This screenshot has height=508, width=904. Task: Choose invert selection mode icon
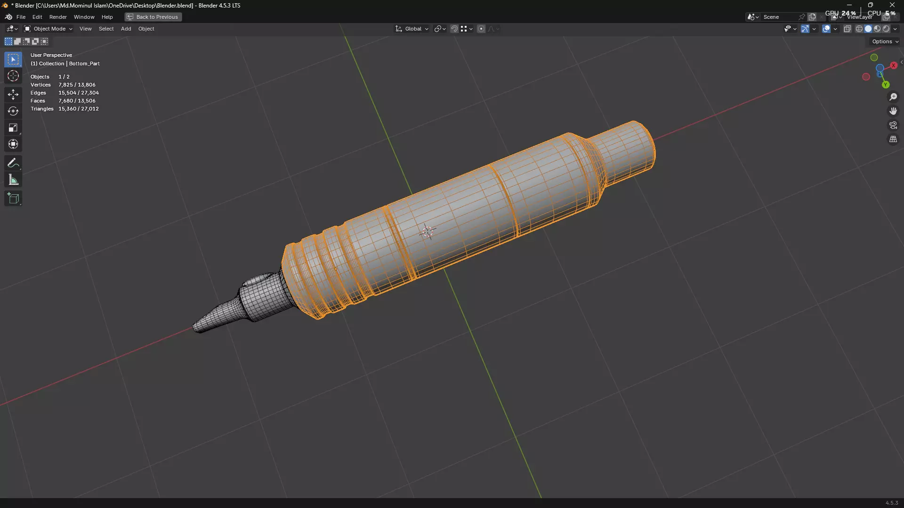pos(35,41)
